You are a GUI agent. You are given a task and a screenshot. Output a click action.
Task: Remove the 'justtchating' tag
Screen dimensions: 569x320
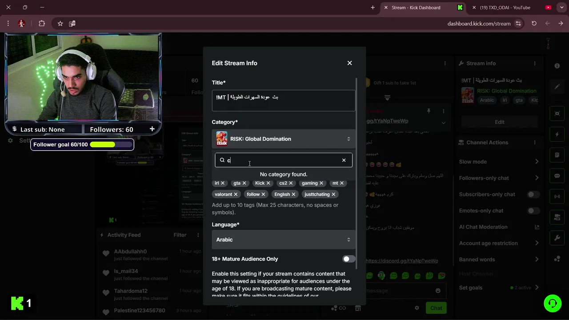(333, 194)
